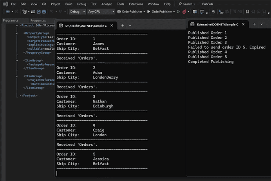The height and width of the screenshot is (181, 271).
Task: Click the Undo toolbar icon
Action: [52, 12]
